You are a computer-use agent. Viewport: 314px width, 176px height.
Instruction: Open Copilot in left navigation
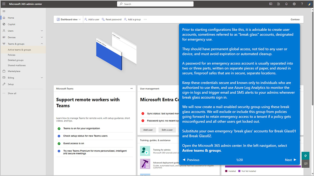[11, 24]
